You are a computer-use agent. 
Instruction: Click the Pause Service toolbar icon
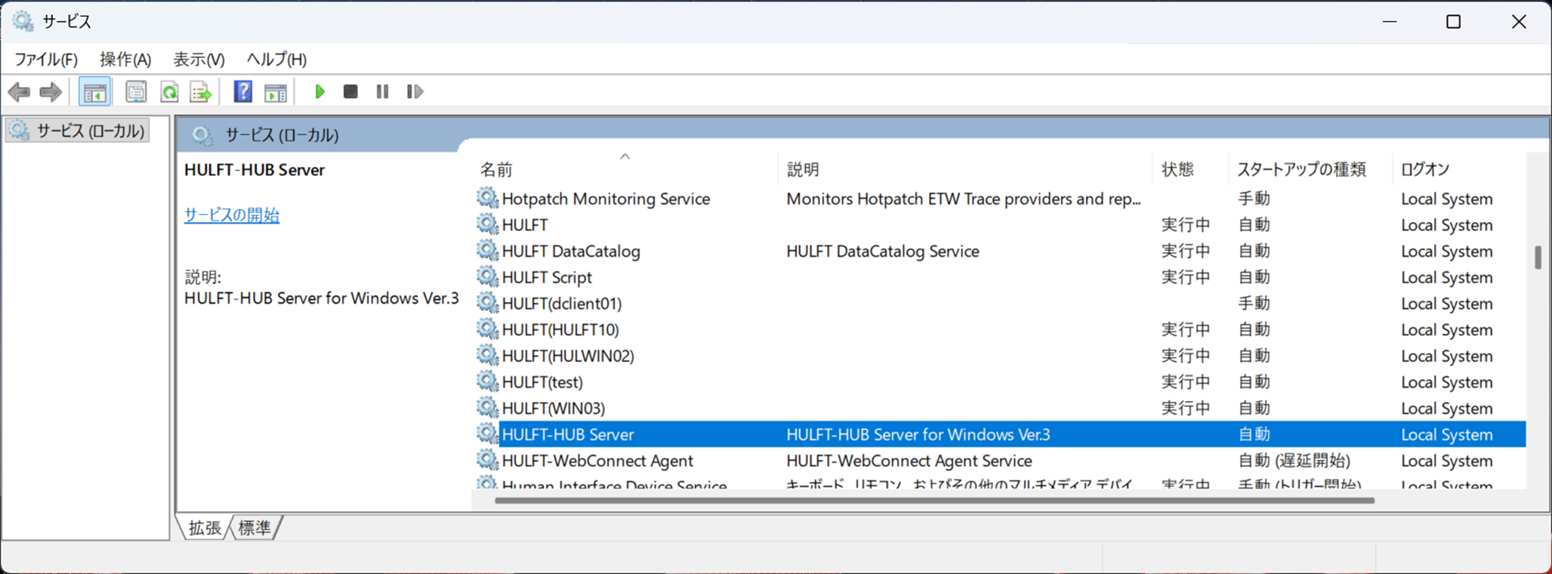click(382, 91)
